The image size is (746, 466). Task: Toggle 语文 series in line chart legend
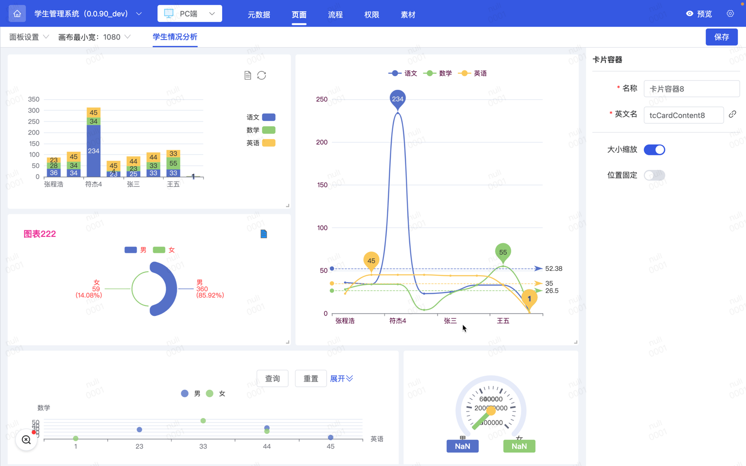pos(402,73)
